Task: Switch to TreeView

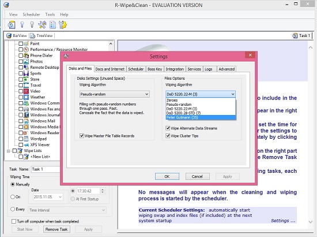Action: 41,36
